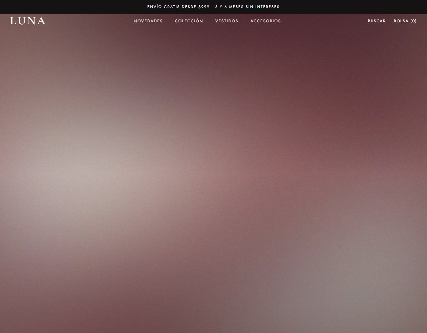
Task: Click the free shipping announcement bar
Action: (x=213, y=7)
